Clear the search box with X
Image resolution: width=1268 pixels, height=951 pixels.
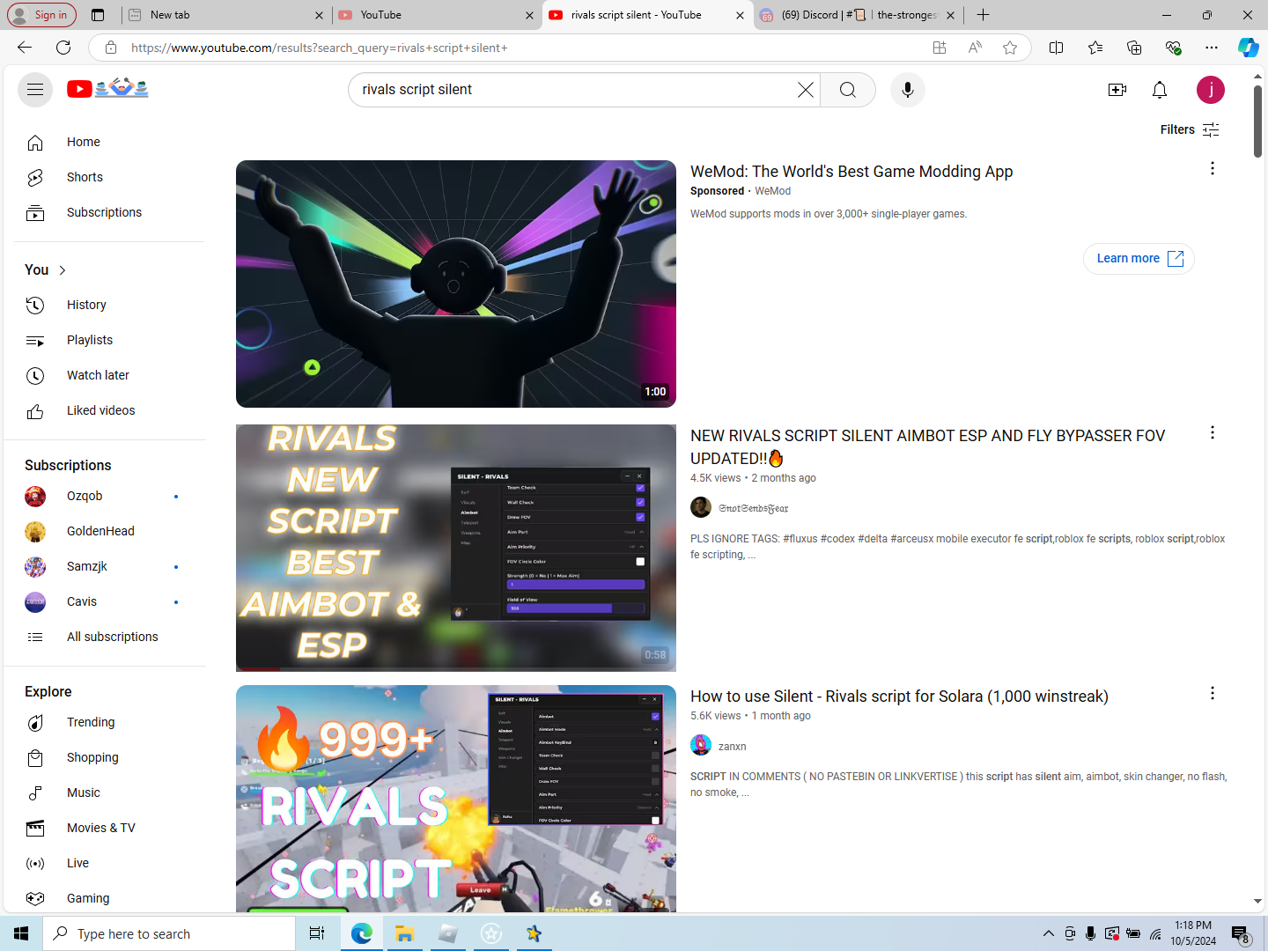pos(805,90)
